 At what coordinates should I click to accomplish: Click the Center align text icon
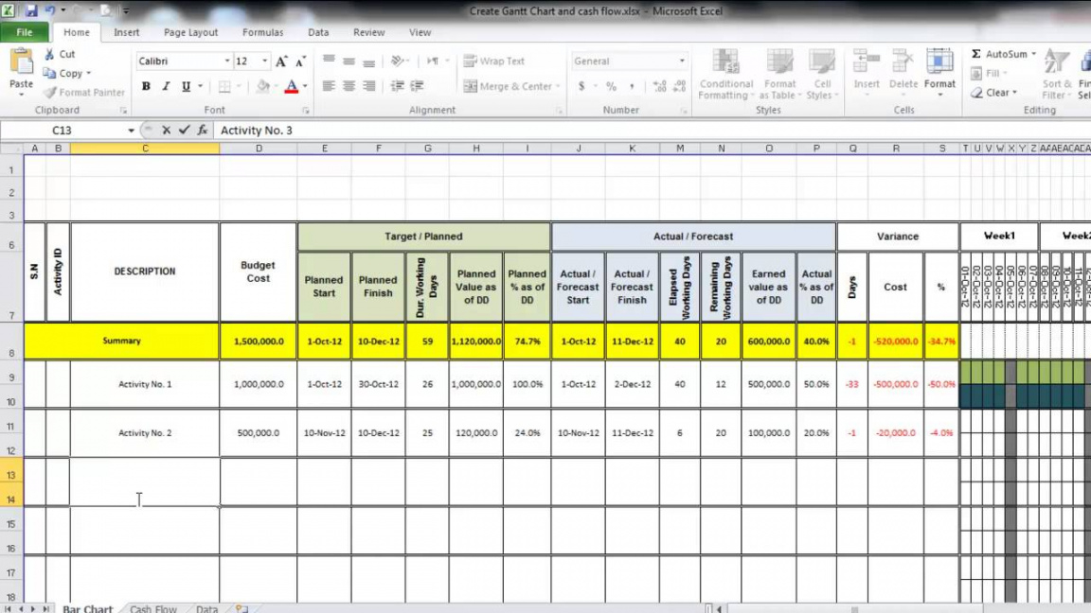click(x=349, y=86)
